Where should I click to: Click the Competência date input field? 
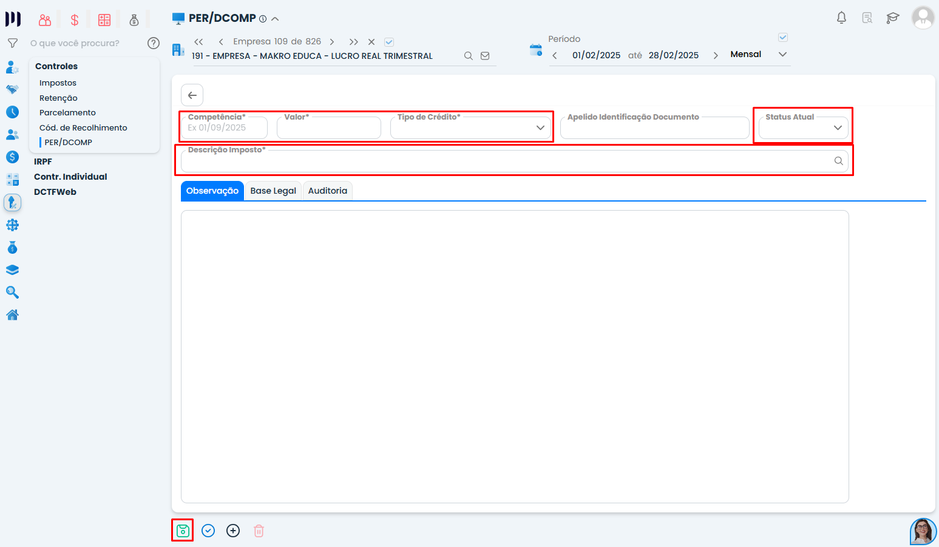click(x=225, y=128)
